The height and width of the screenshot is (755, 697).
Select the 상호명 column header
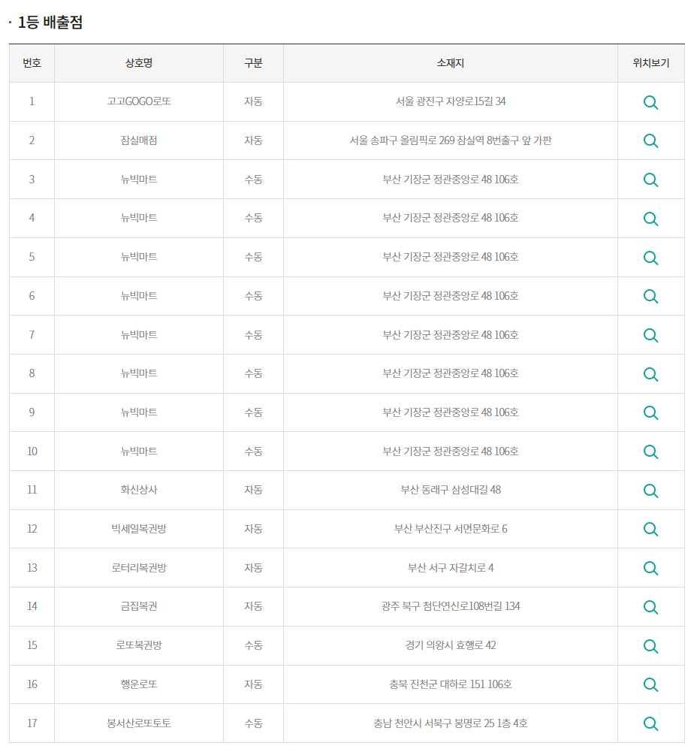click(139, 63)
